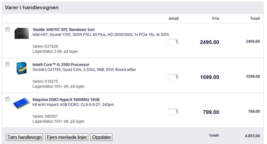Viewport: 267px width, 144px height.
Task: Mark the Shuttle SH67H7 line checkbox
Action: coord(7,29)
